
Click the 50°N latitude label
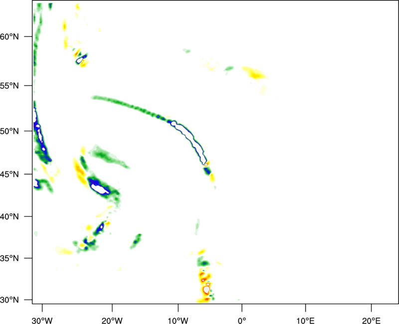click(9, 131)
